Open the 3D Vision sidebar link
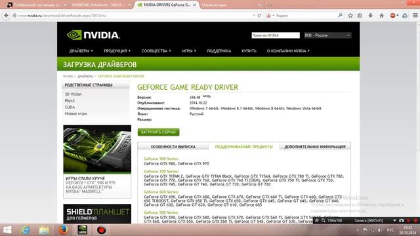 [73, 94]
